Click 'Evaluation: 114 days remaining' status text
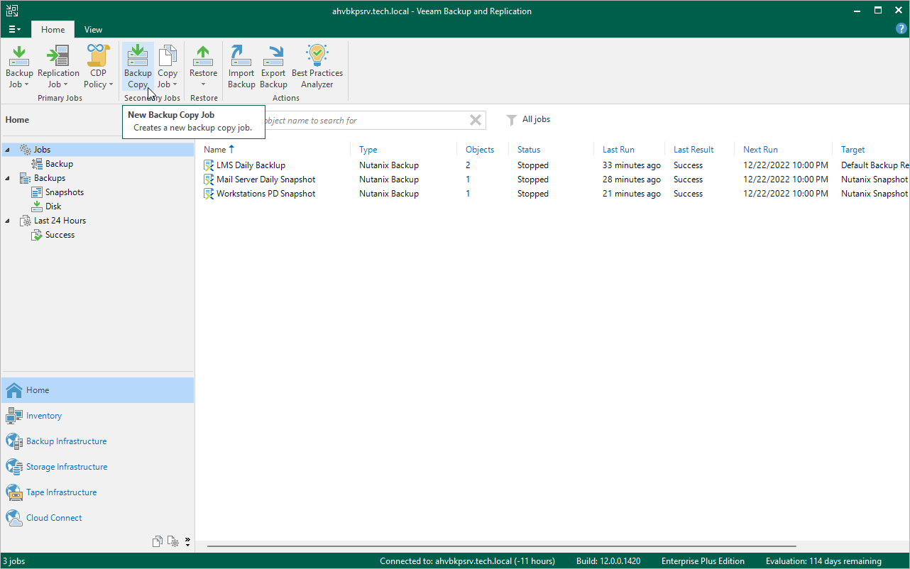 pos(823,561)
